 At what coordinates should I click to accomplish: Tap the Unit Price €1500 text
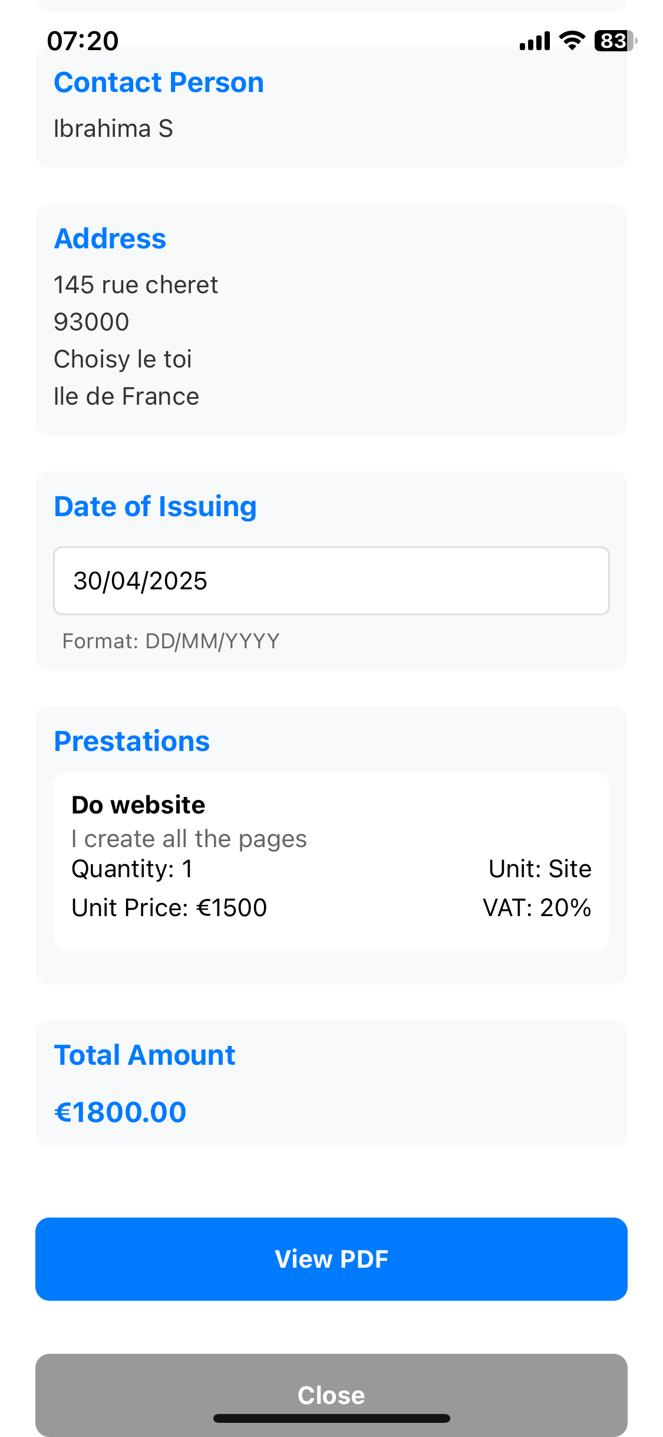pos(169,908)
